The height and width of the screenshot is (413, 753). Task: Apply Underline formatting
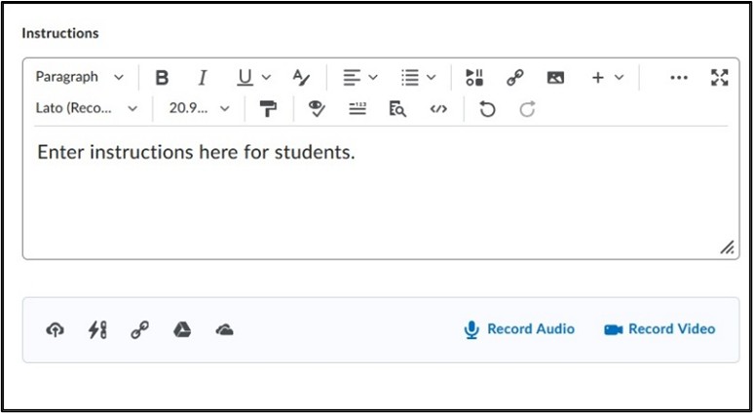tap(245, 77)
